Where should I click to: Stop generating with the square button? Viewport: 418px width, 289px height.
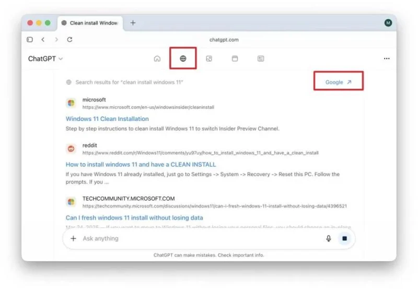click(x=344, y=238)
